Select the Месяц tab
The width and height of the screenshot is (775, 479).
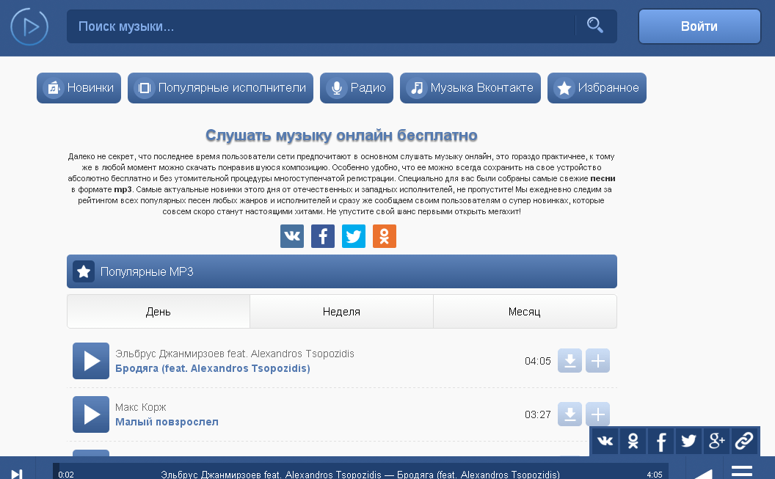pos(524,312)
